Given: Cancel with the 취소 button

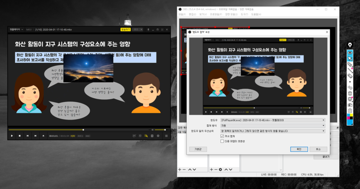Looking at the screenshot, I should [318, 149].
